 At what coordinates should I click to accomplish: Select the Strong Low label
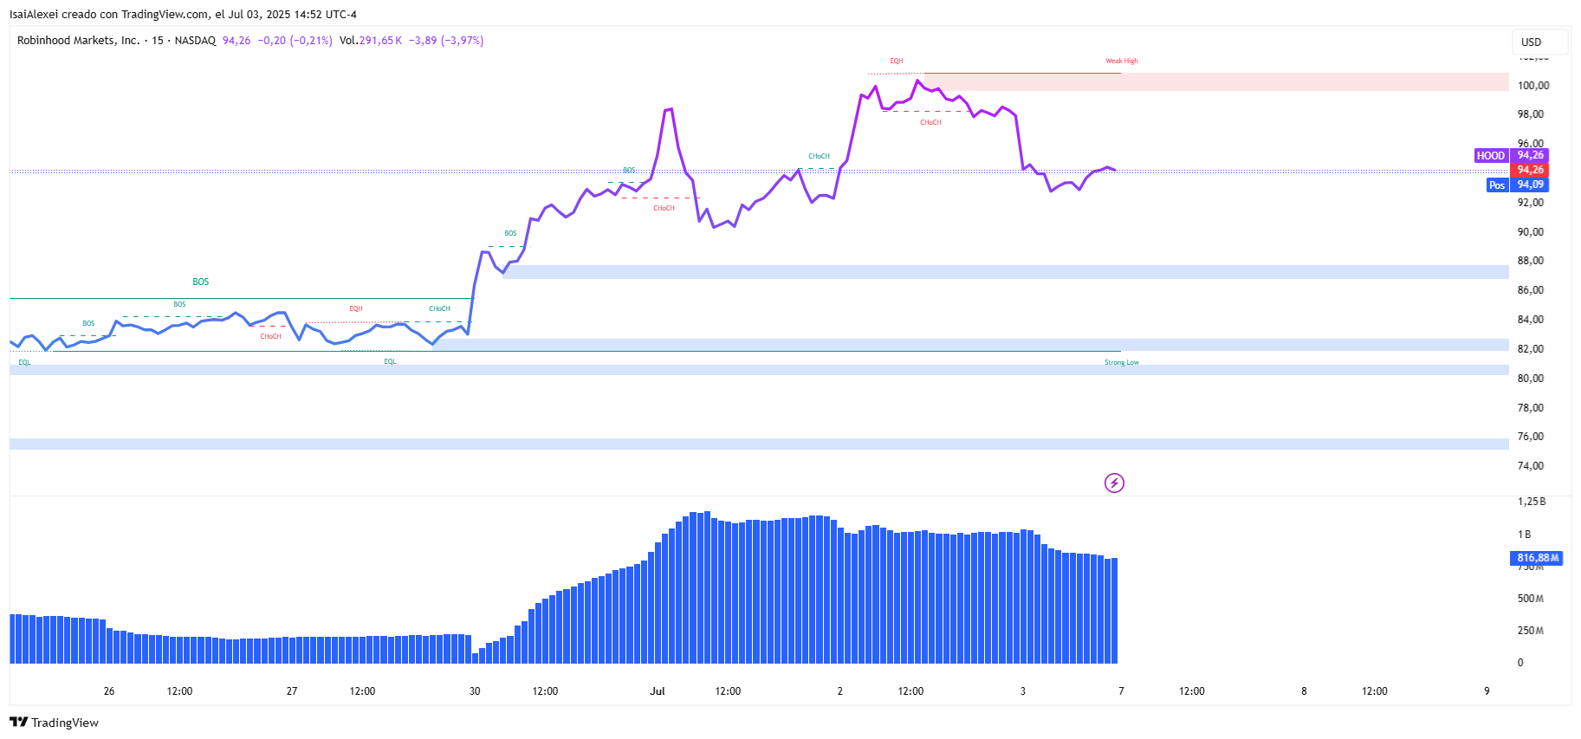(x=1122, y=362)
